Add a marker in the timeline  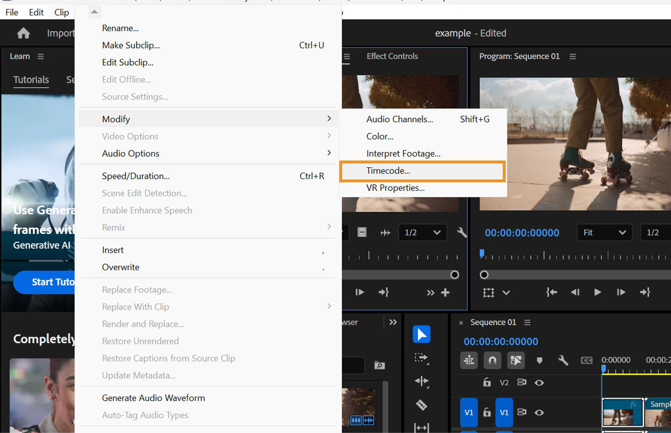tap(540, 360)
